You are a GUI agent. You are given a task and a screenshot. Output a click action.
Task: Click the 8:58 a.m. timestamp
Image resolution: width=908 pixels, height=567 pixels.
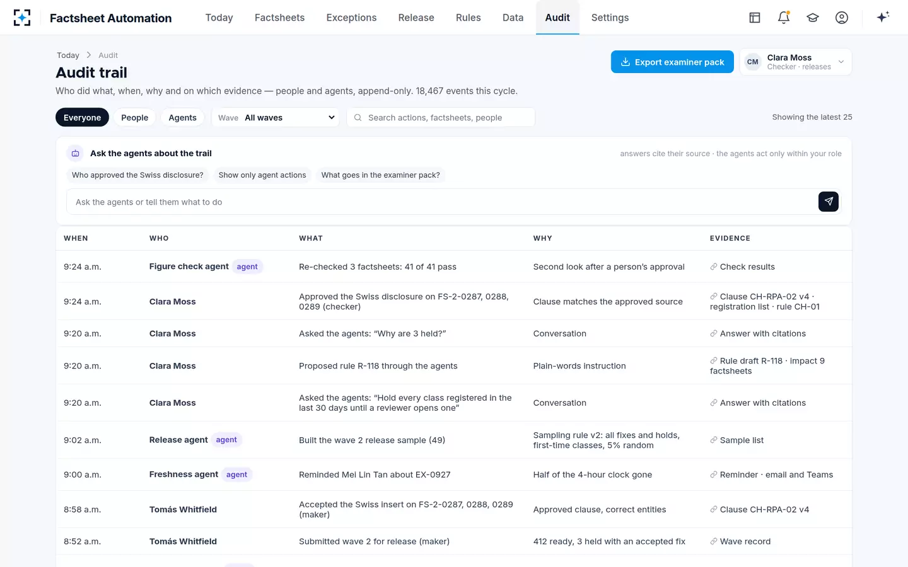[x=83, y=510]
